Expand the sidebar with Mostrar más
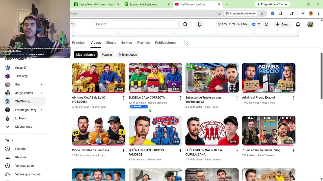 (24, 127)
